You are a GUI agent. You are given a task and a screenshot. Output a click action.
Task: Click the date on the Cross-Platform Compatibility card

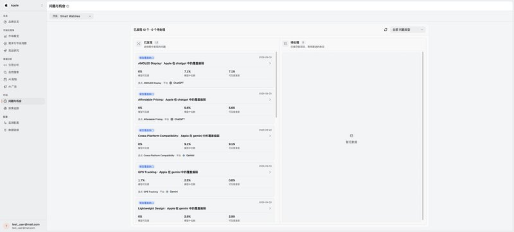[265, 129]
